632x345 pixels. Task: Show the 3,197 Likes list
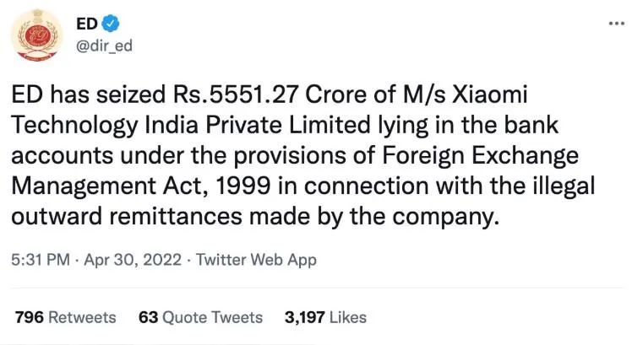pos(325,317)
